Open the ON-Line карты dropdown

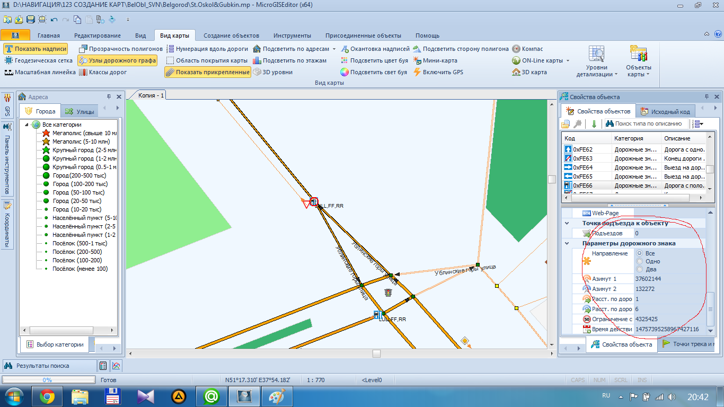[567, 60]
